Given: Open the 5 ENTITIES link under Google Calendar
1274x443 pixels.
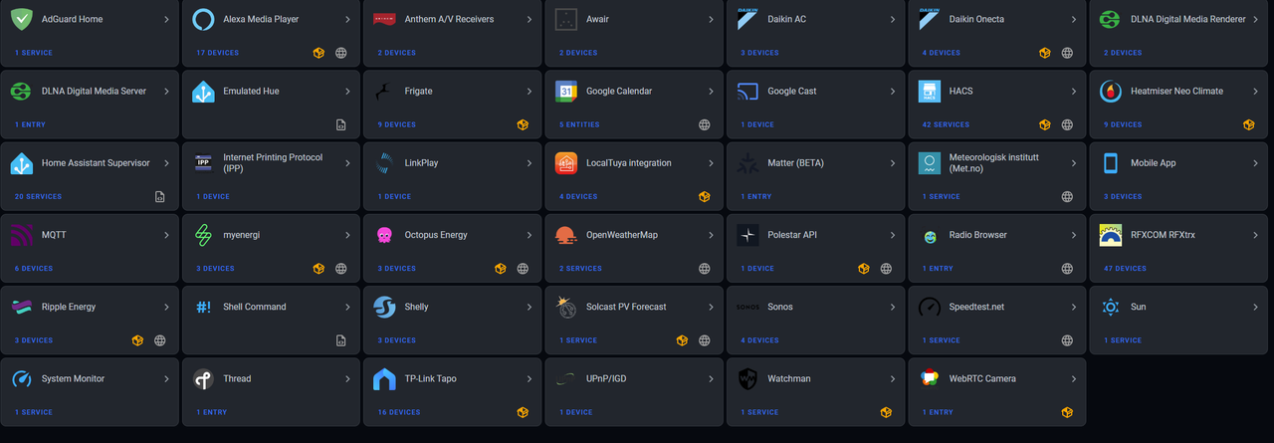Looking at the screenshot, I should [579, 124].
